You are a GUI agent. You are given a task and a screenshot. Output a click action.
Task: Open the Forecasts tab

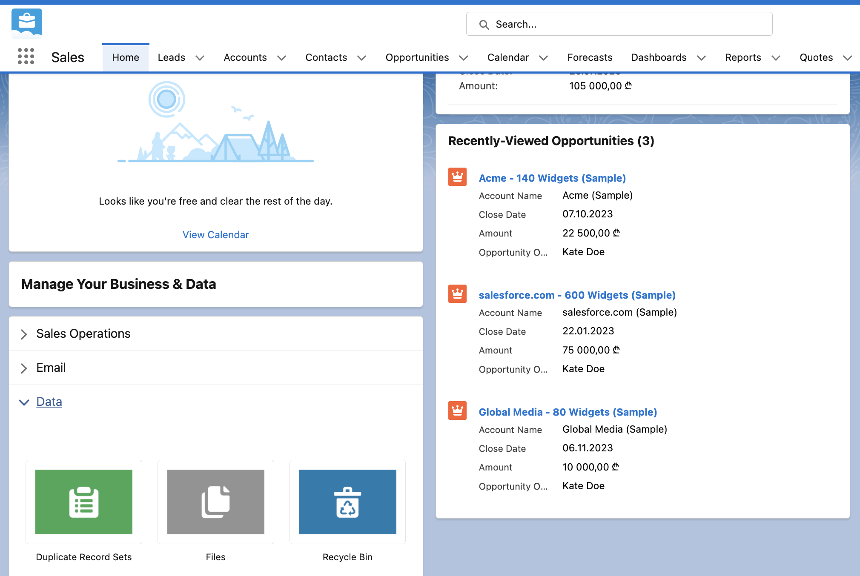click(x=590, y=57)
